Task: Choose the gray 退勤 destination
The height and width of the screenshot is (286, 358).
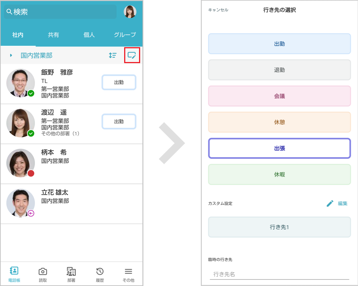Action: (x=280, y=70)
